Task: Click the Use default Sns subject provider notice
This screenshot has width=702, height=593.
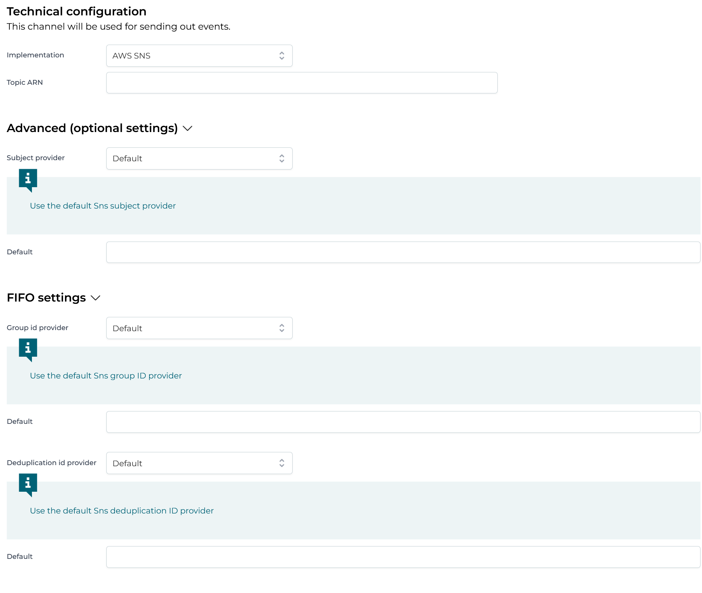Action: pos(103,206)
